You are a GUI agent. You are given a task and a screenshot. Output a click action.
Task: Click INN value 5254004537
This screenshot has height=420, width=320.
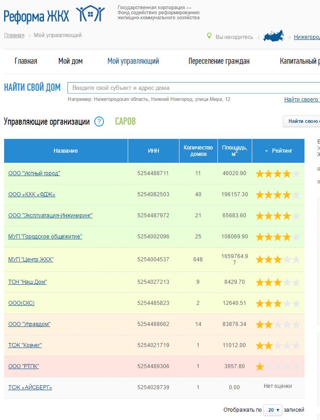point(153,260)
